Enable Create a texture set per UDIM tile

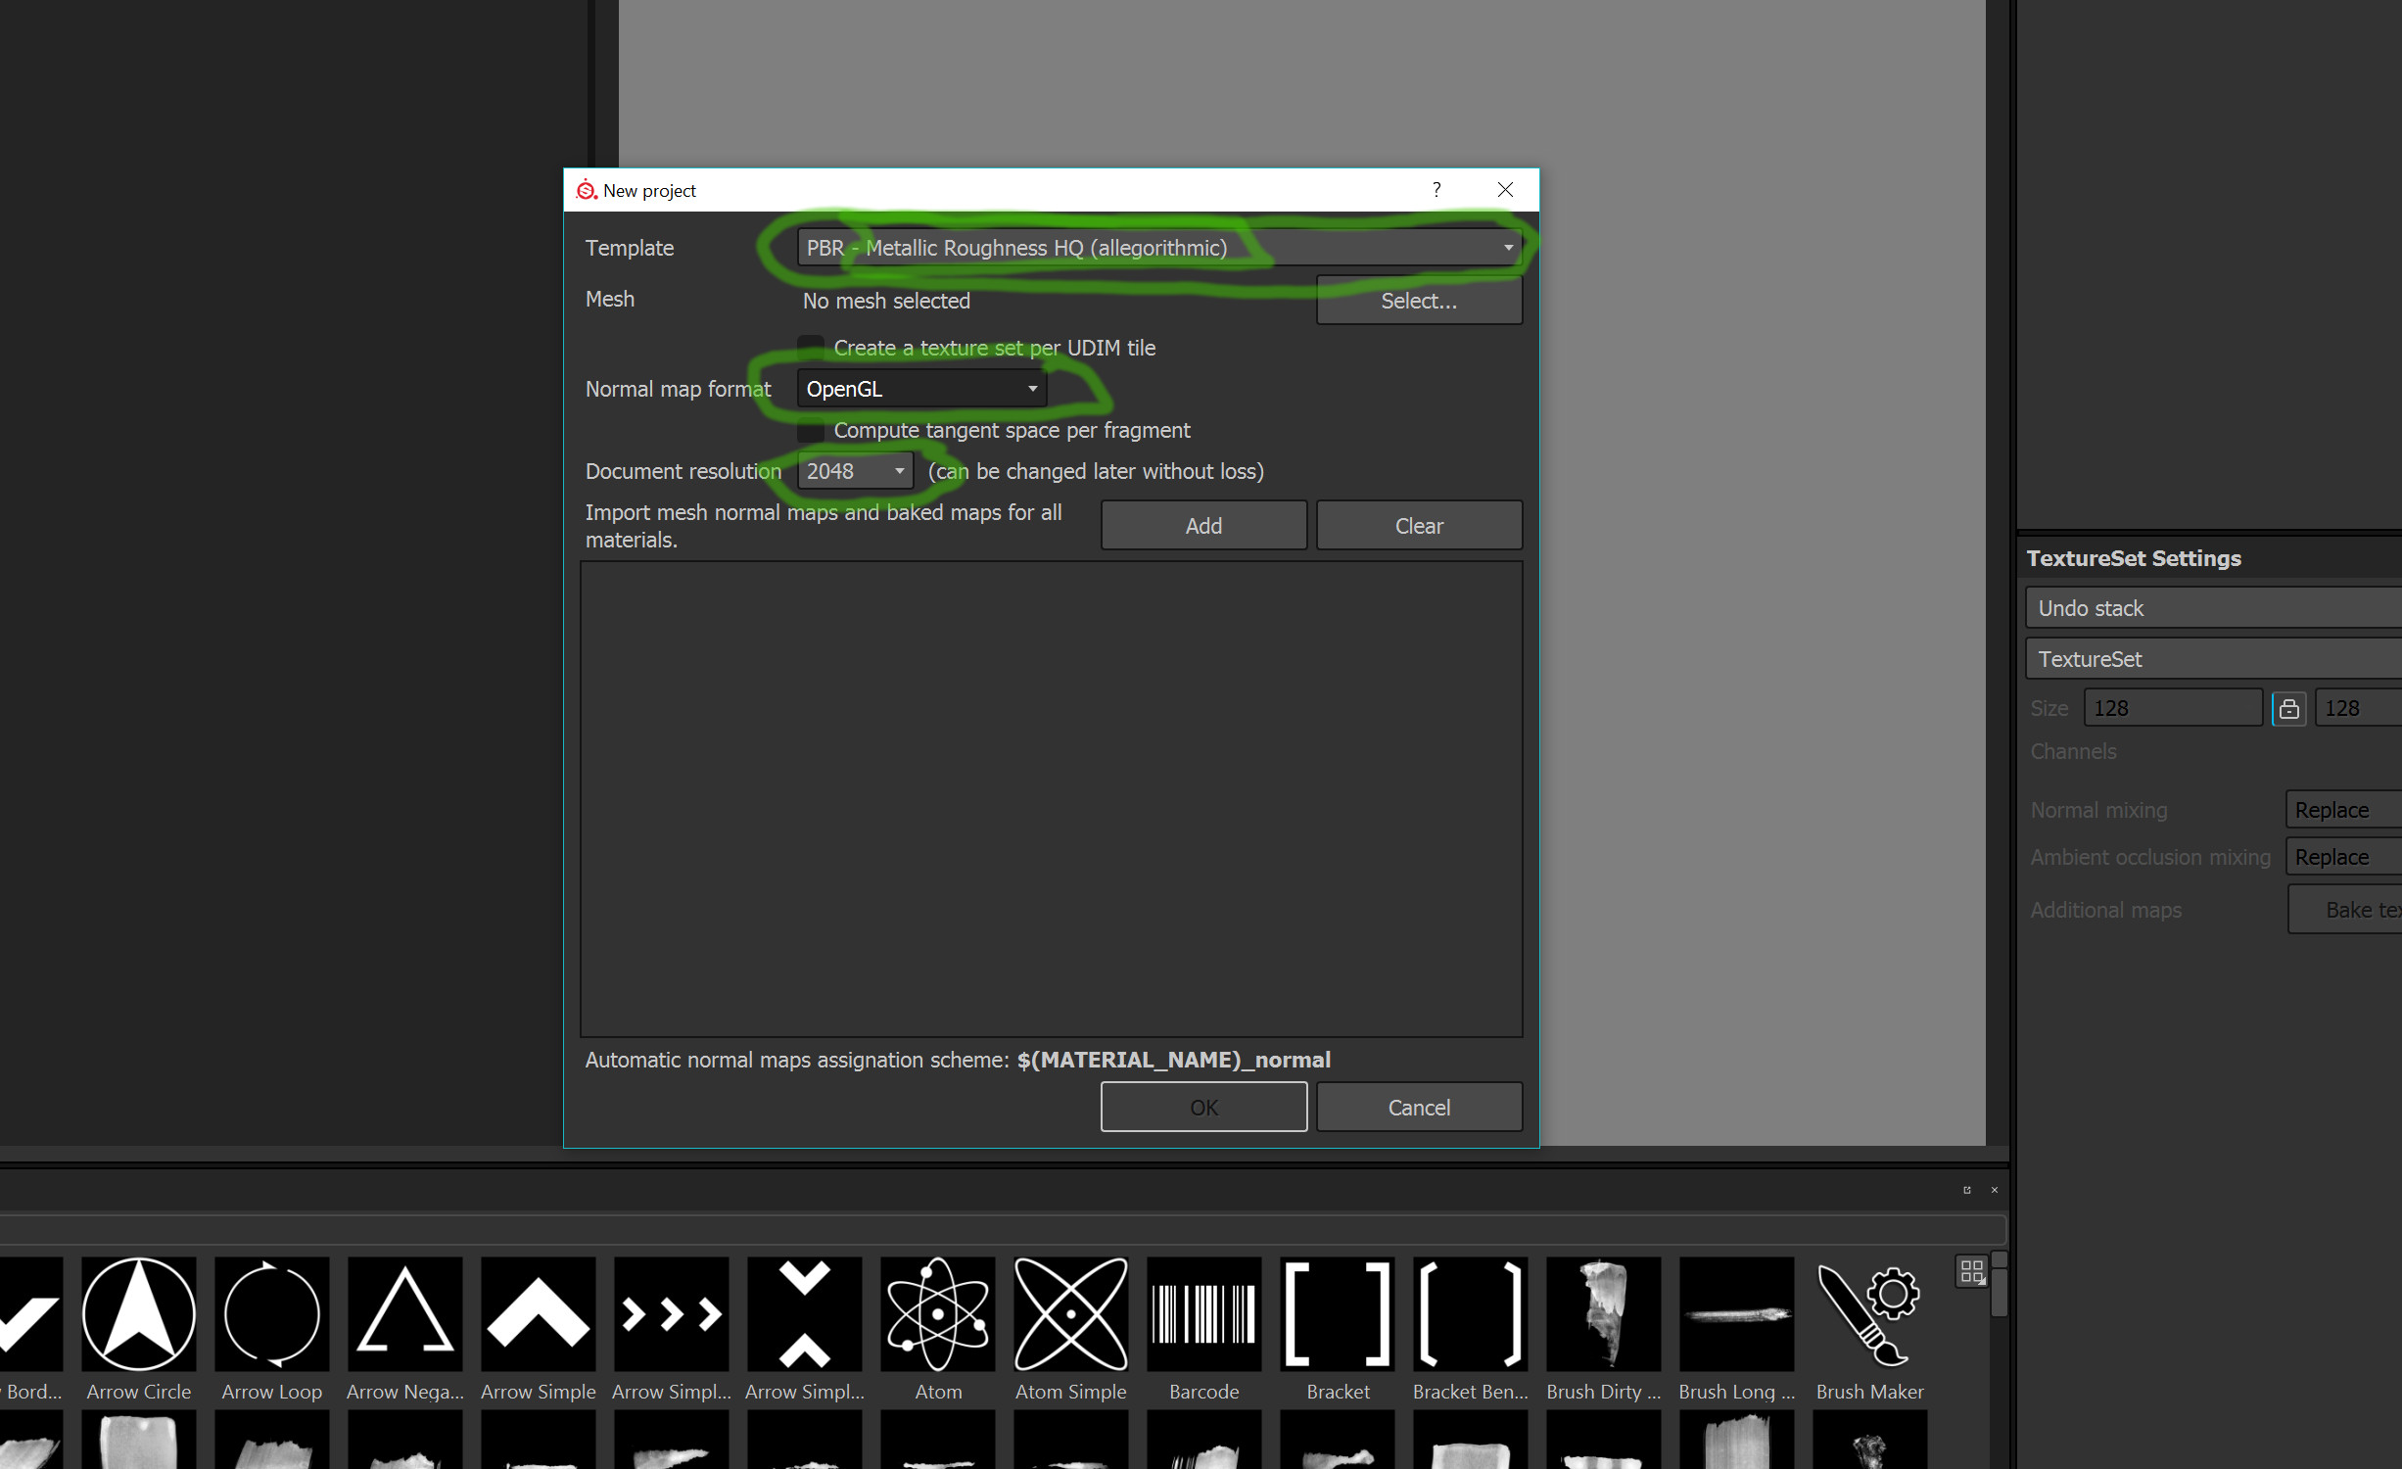(810, 348)
